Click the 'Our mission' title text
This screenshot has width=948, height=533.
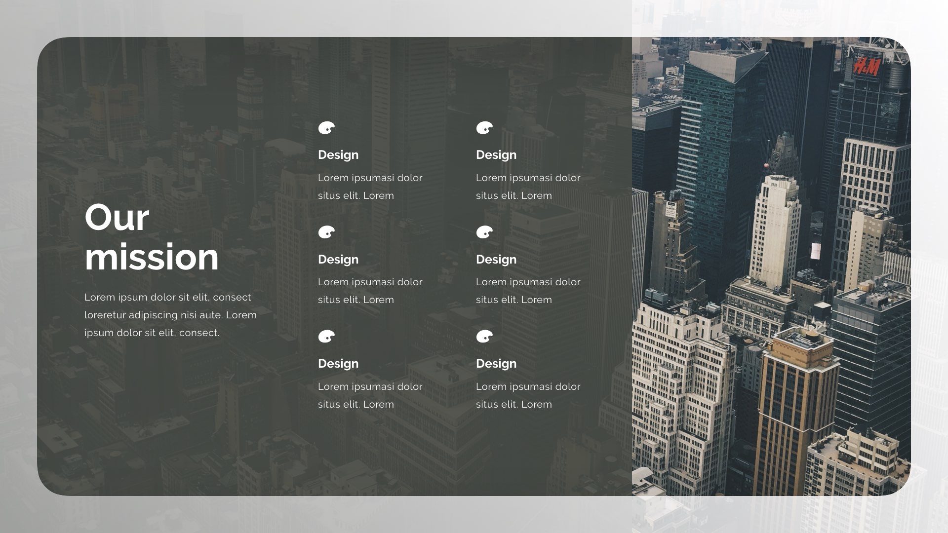click(152, 237)
